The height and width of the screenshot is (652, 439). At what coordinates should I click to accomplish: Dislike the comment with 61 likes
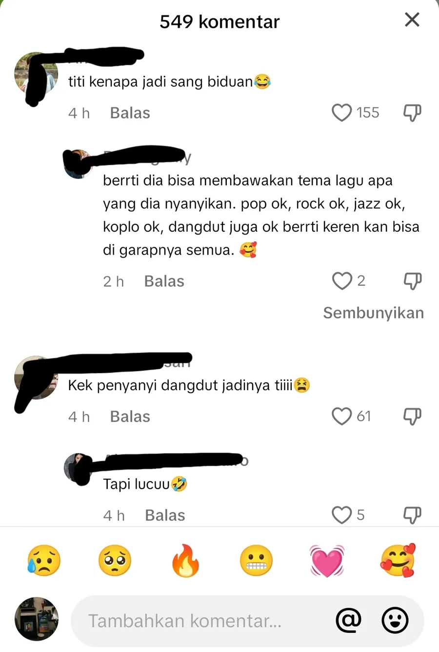(412, 416)
